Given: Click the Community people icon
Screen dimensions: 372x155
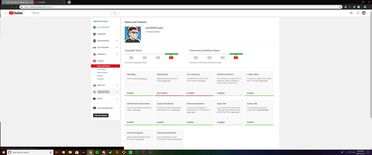Looking at the screenshot, I should coord(94,54).
